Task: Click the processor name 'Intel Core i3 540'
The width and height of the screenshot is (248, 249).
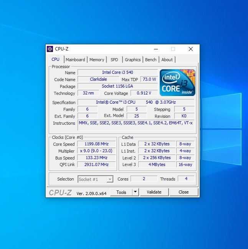Action: pyautogui.click(x=117, y=72)
